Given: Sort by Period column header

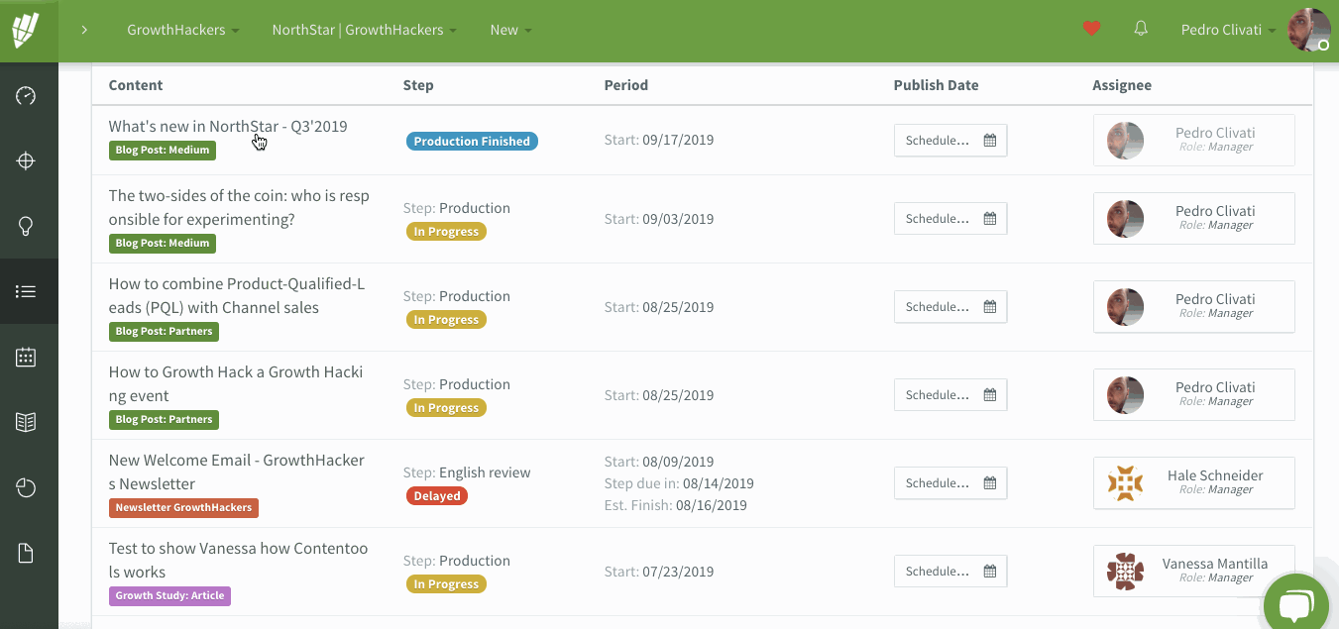Looking at the screenshot, I should (x=626, y=85).
